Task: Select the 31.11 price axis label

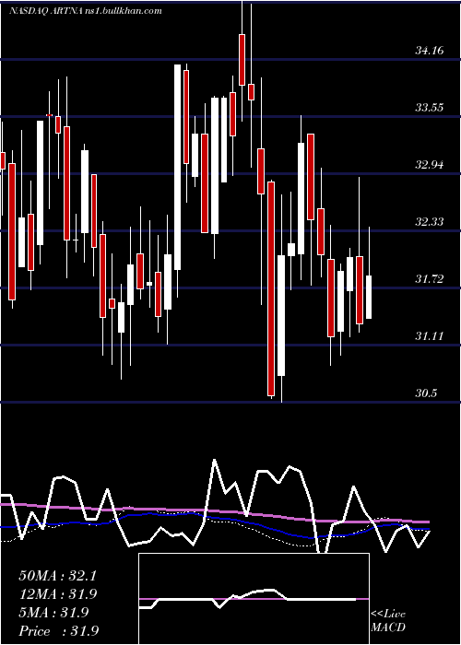Action: (430, 337)
